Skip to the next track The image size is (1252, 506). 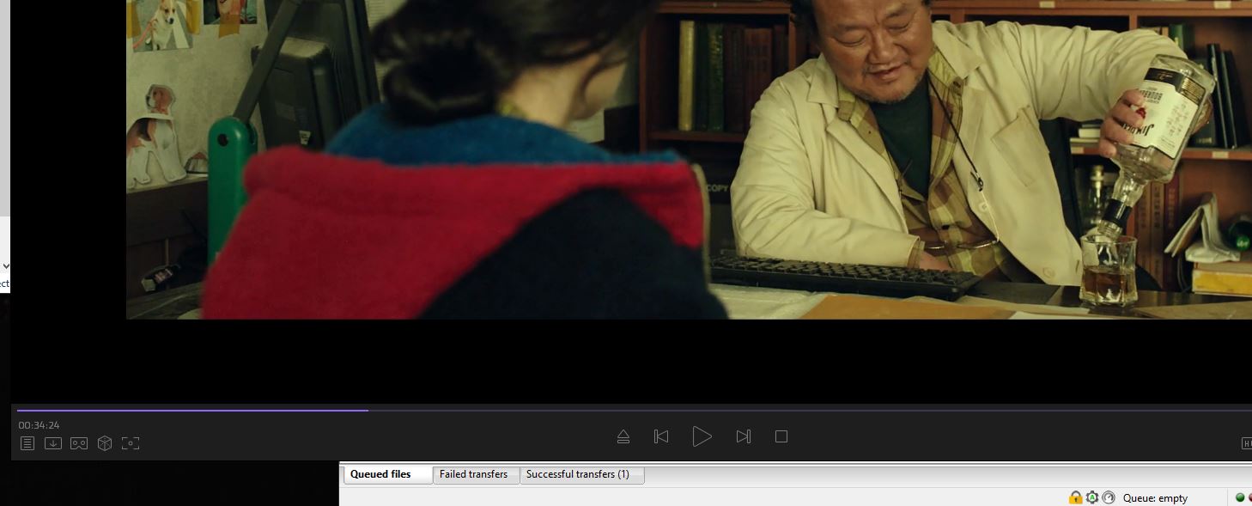click(x=744, y=436)
